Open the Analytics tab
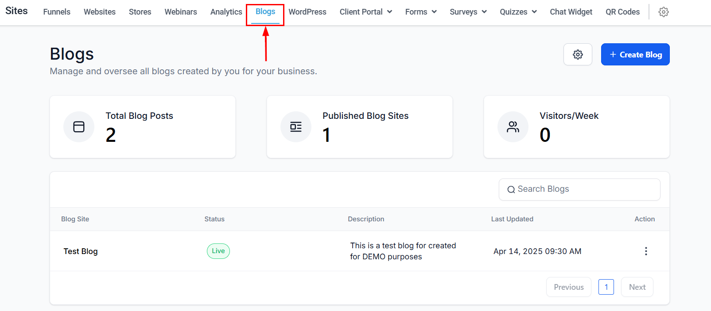 pos(226,12)
